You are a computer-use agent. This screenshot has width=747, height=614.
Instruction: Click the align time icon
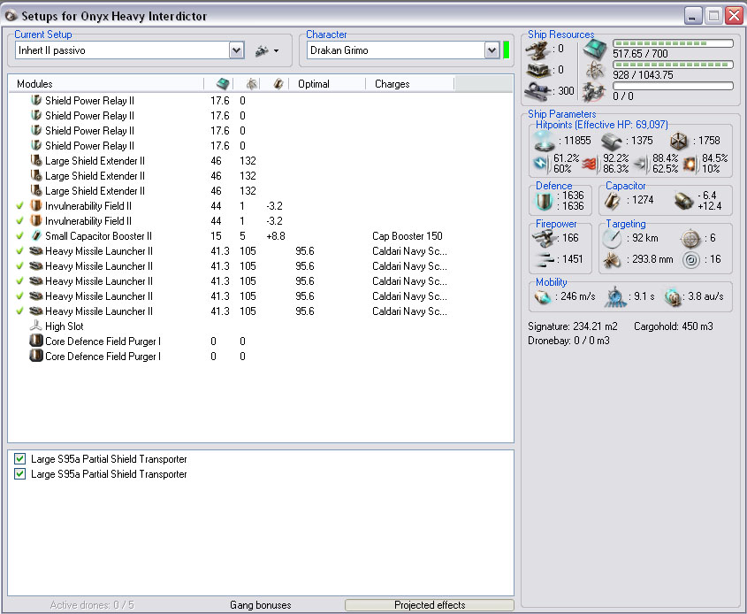click(x=615, y=297)
